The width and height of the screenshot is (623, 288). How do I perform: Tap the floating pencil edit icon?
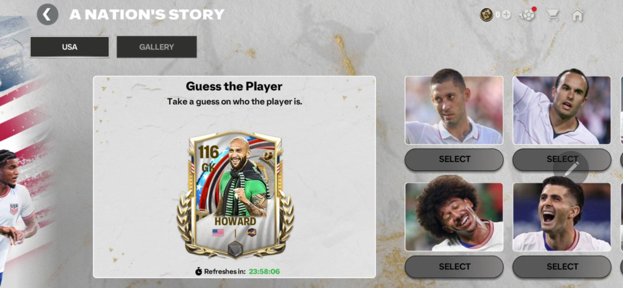571,169
